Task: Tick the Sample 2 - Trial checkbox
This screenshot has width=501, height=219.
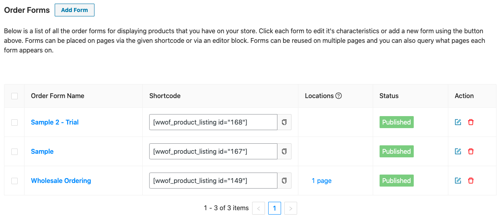Action: 14,123
